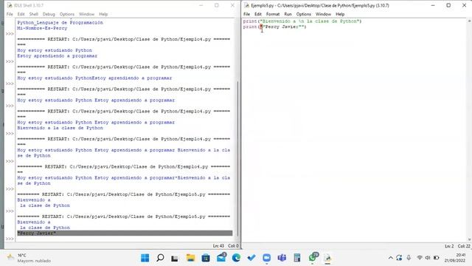This screenshot has width=472, height=266.
Task: Click shell status "Ln: 43" indicator
Action: point(218,246)
